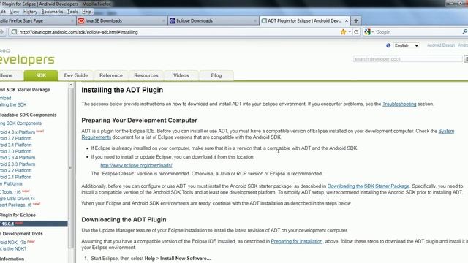The image size is (468, 263).
Task: Open bookmark dropdown arrow beside the star
Action: click(x=350, y=32)
